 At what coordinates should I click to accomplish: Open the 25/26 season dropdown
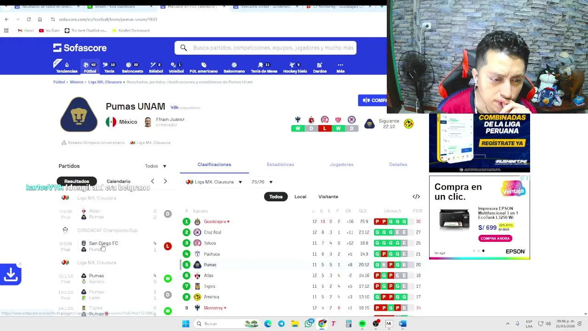[262, 182]
